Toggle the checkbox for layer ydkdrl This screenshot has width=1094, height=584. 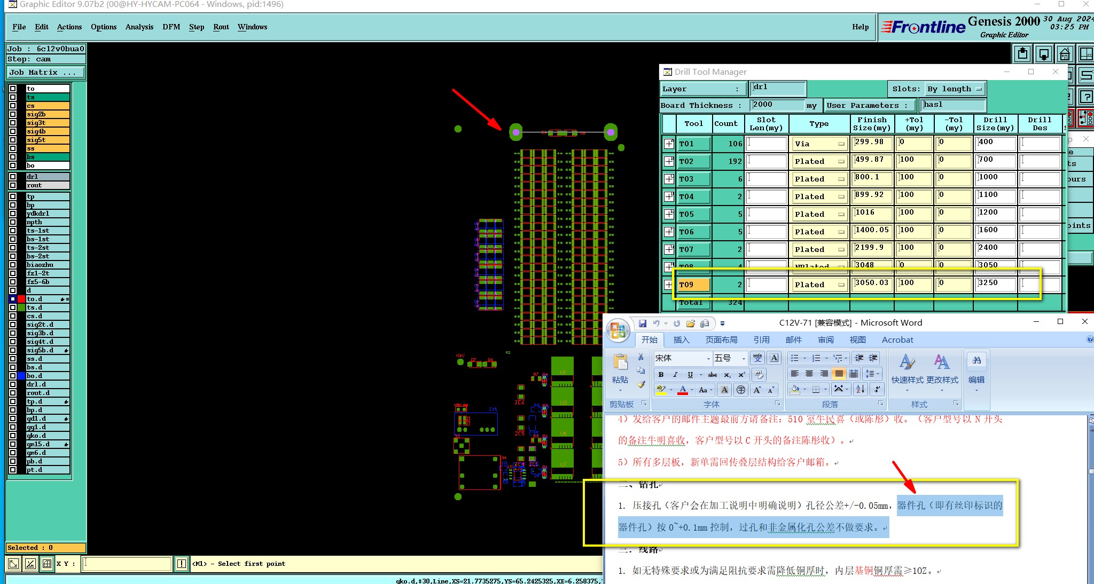(x=13, y=214)
